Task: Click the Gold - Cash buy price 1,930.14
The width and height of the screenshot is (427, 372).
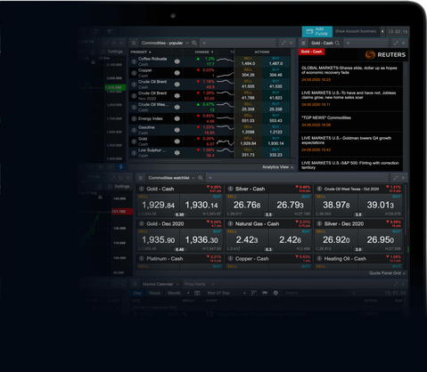Action: pyautogui.click(x=201, y=205)
